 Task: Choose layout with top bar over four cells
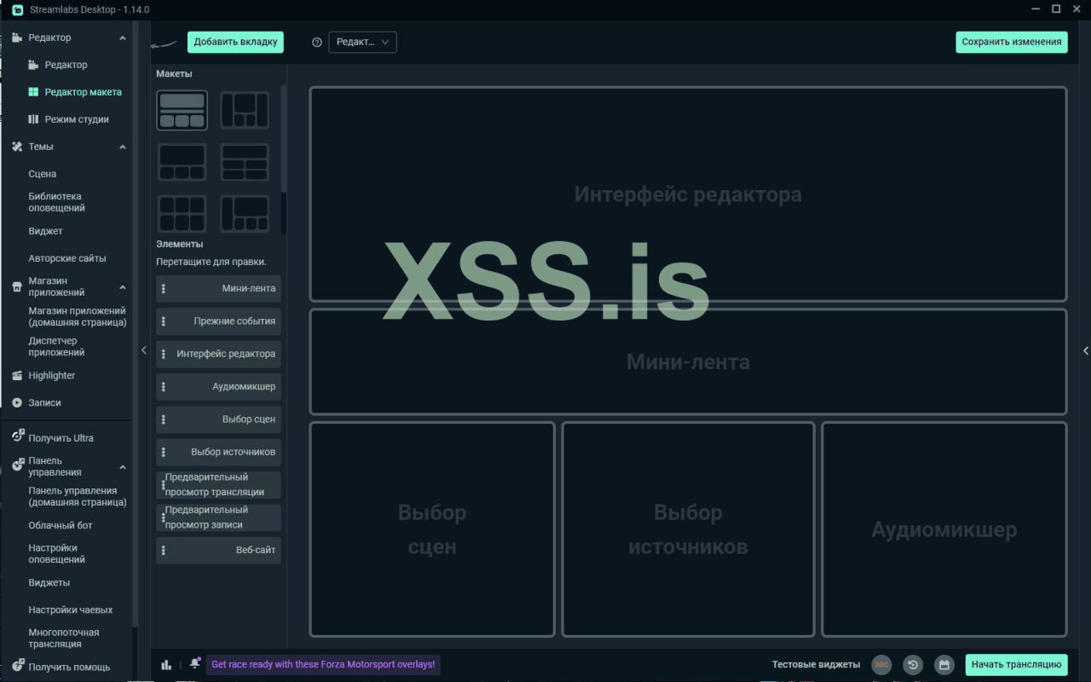click(245, 162)
